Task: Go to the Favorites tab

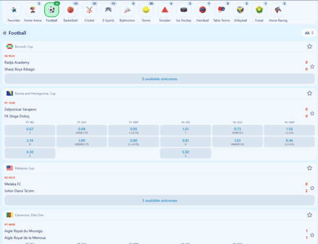Action: click(14, 10)
